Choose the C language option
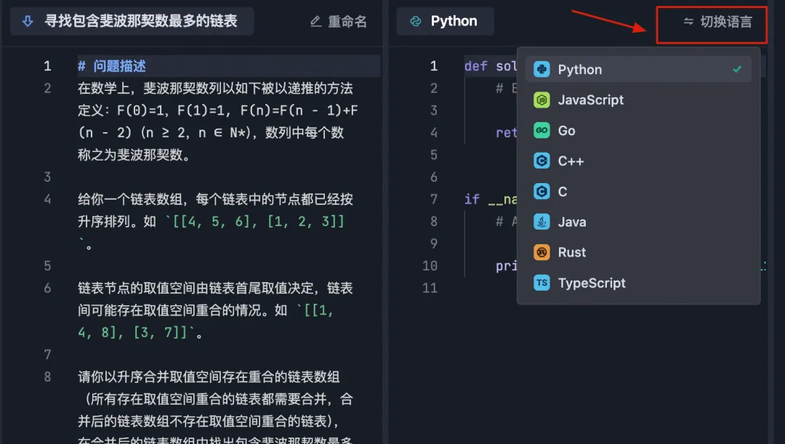This screenshot has height=444, width=785. [x=638, y=192]
